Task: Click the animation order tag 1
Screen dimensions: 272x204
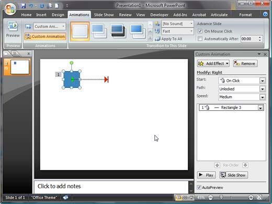Action: (x=58, y=74)
